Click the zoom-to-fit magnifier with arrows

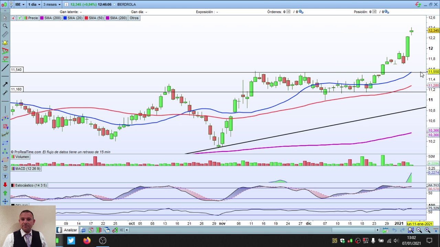coord(410,230)
